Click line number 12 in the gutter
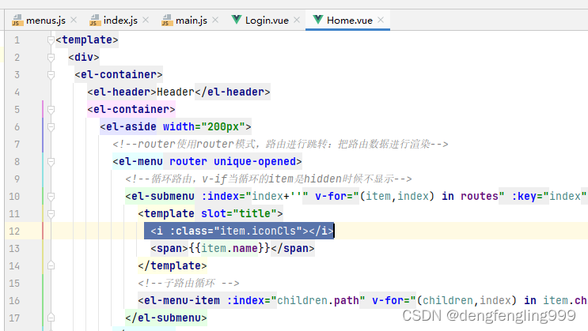 [14, 231]
